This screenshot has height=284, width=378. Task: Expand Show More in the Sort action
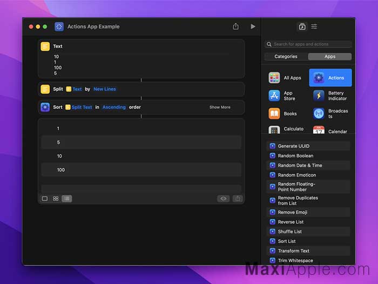pyautogui.click(x=220, y=107)
